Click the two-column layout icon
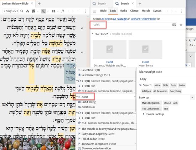The width and height of the screenshot is (196, 150). pos(53,11)
